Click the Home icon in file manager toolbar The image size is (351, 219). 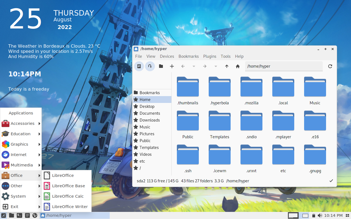pos(238,66)
